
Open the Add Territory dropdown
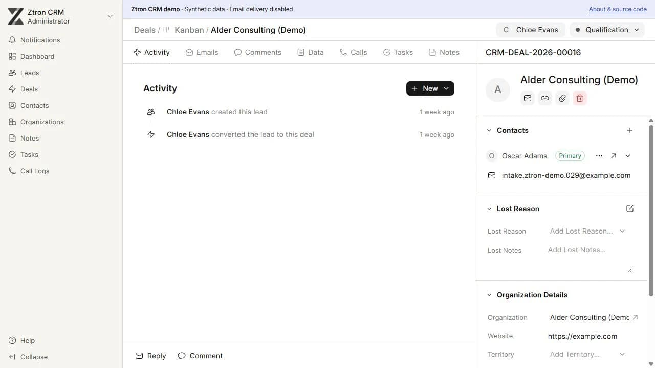587,354
